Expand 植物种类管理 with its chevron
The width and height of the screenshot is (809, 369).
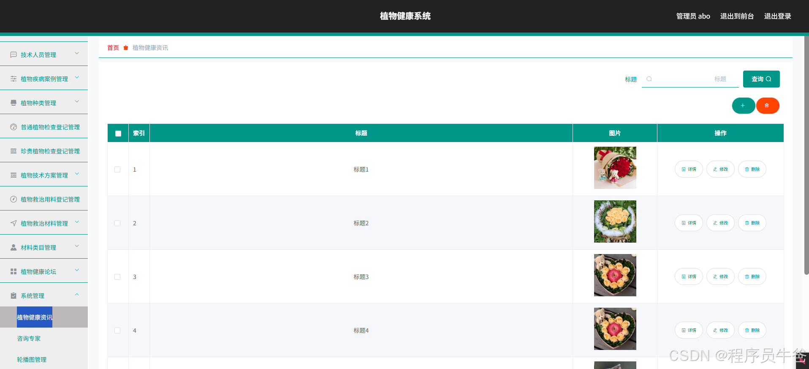77,101
